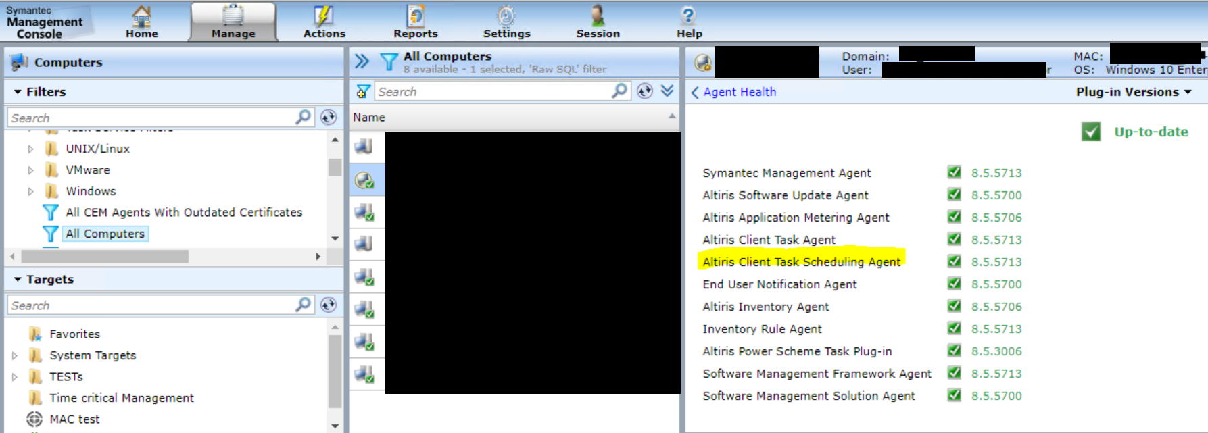This screenshot has height=433, width=1208.
Task: Click the All Computers funnel icon in tree
Action: [50, 234]
